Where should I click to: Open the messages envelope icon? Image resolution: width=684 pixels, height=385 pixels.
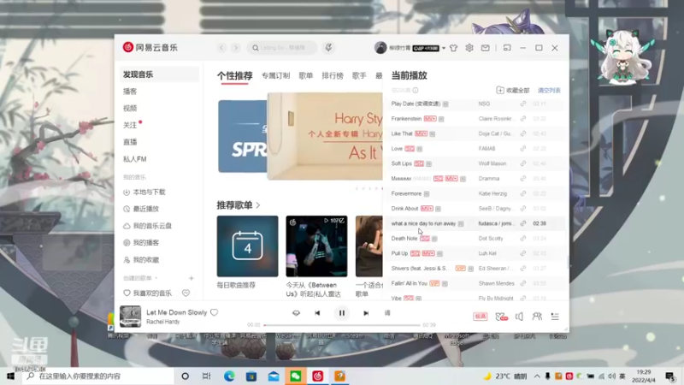[x=485, y=48]
